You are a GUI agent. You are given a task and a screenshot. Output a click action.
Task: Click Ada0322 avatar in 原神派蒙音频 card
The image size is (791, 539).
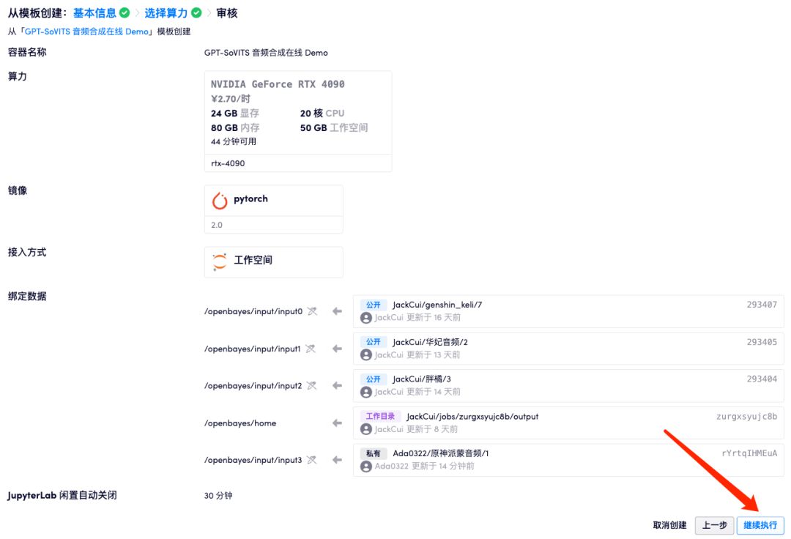coord(366,466)
